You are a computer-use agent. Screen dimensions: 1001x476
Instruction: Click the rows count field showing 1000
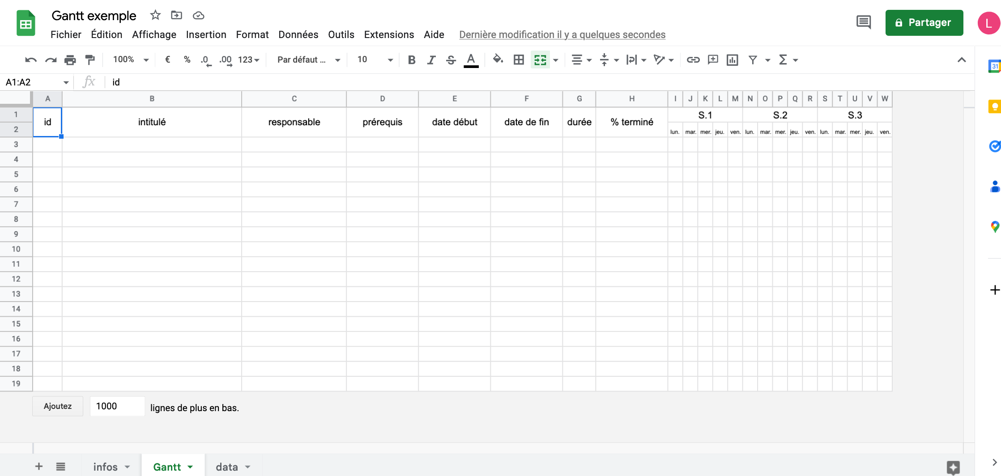(117, 406)
